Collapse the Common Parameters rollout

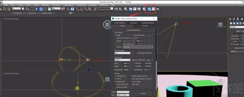(133, 30)
